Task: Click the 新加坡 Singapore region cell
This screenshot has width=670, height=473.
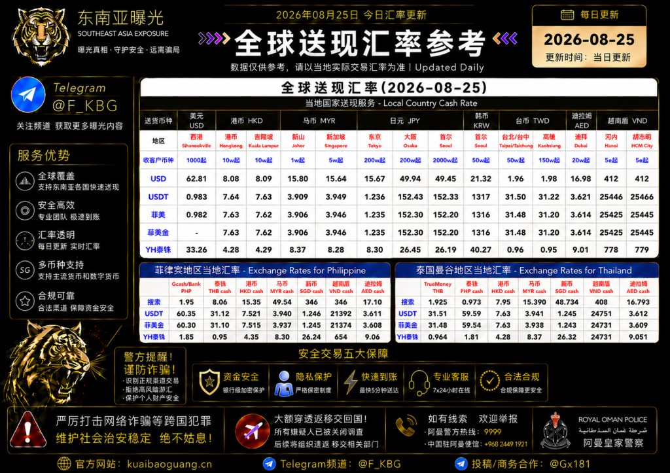Action: [336, 141]
